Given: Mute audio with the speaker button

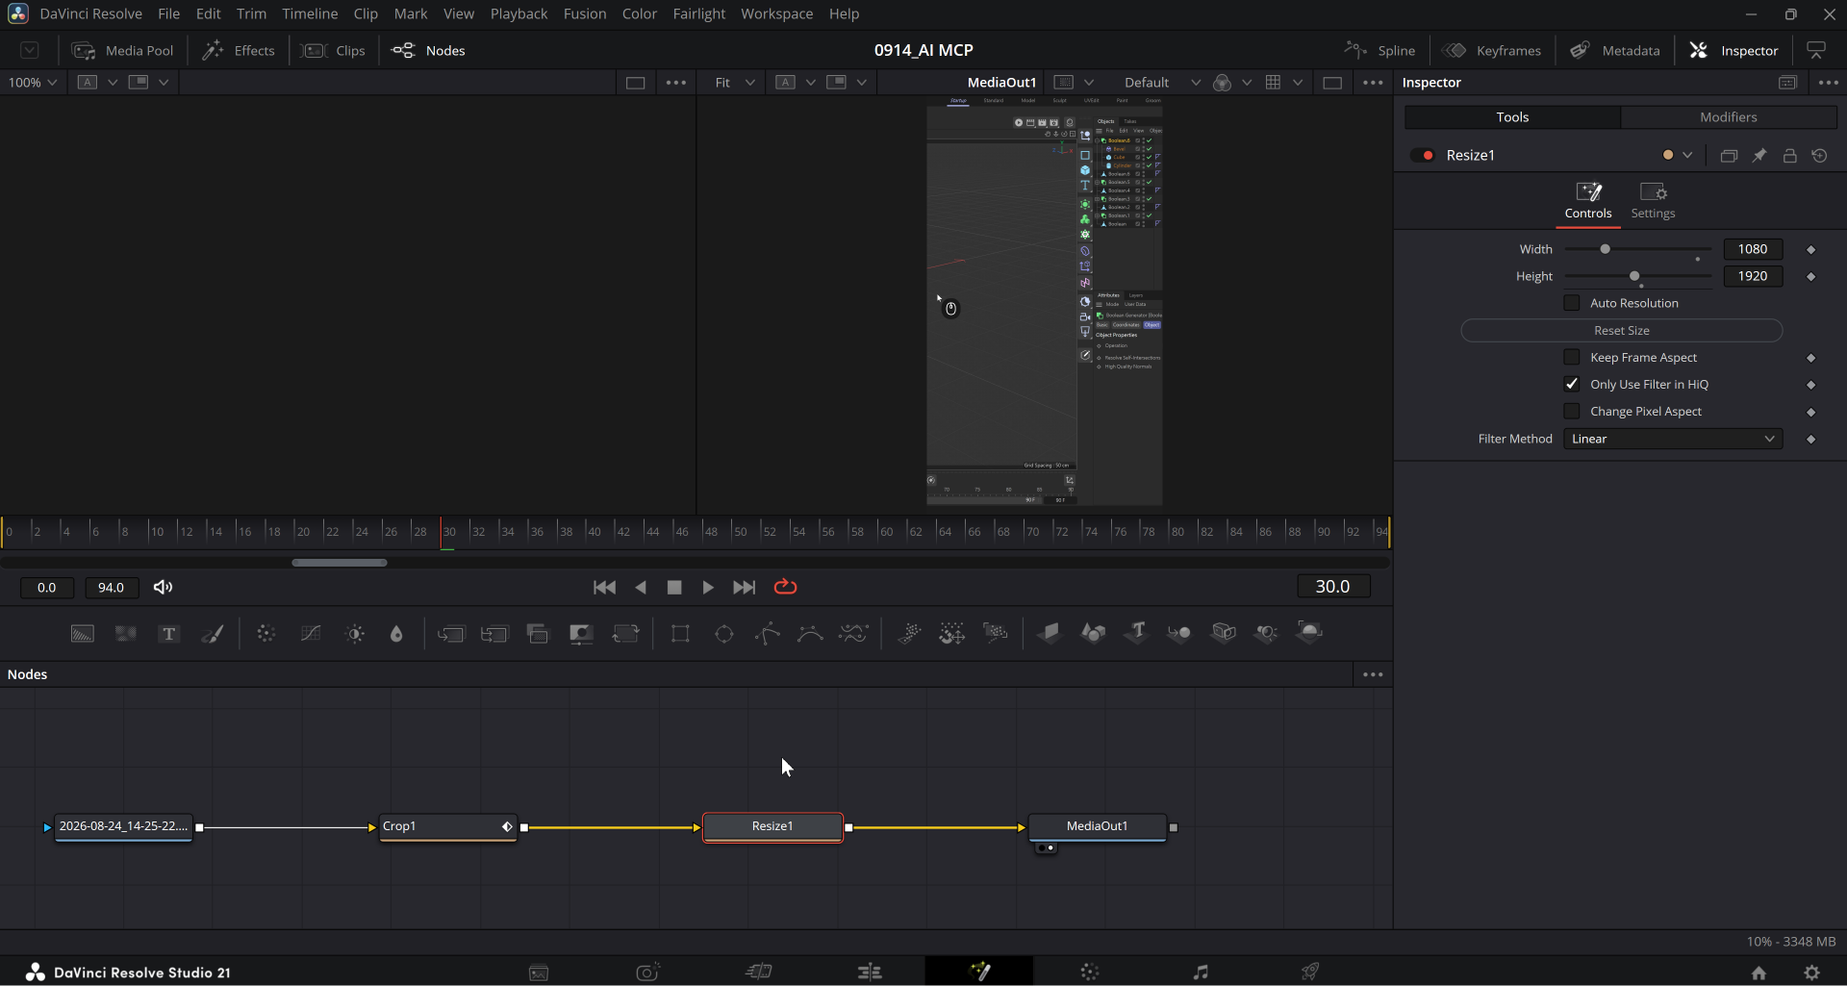Looking at the screenshot, I should [x=163, y=587].
